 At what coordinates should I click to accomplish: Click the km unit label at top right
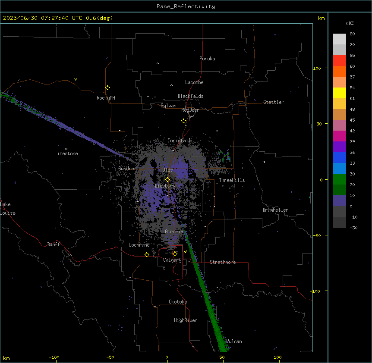pos(322,18)
